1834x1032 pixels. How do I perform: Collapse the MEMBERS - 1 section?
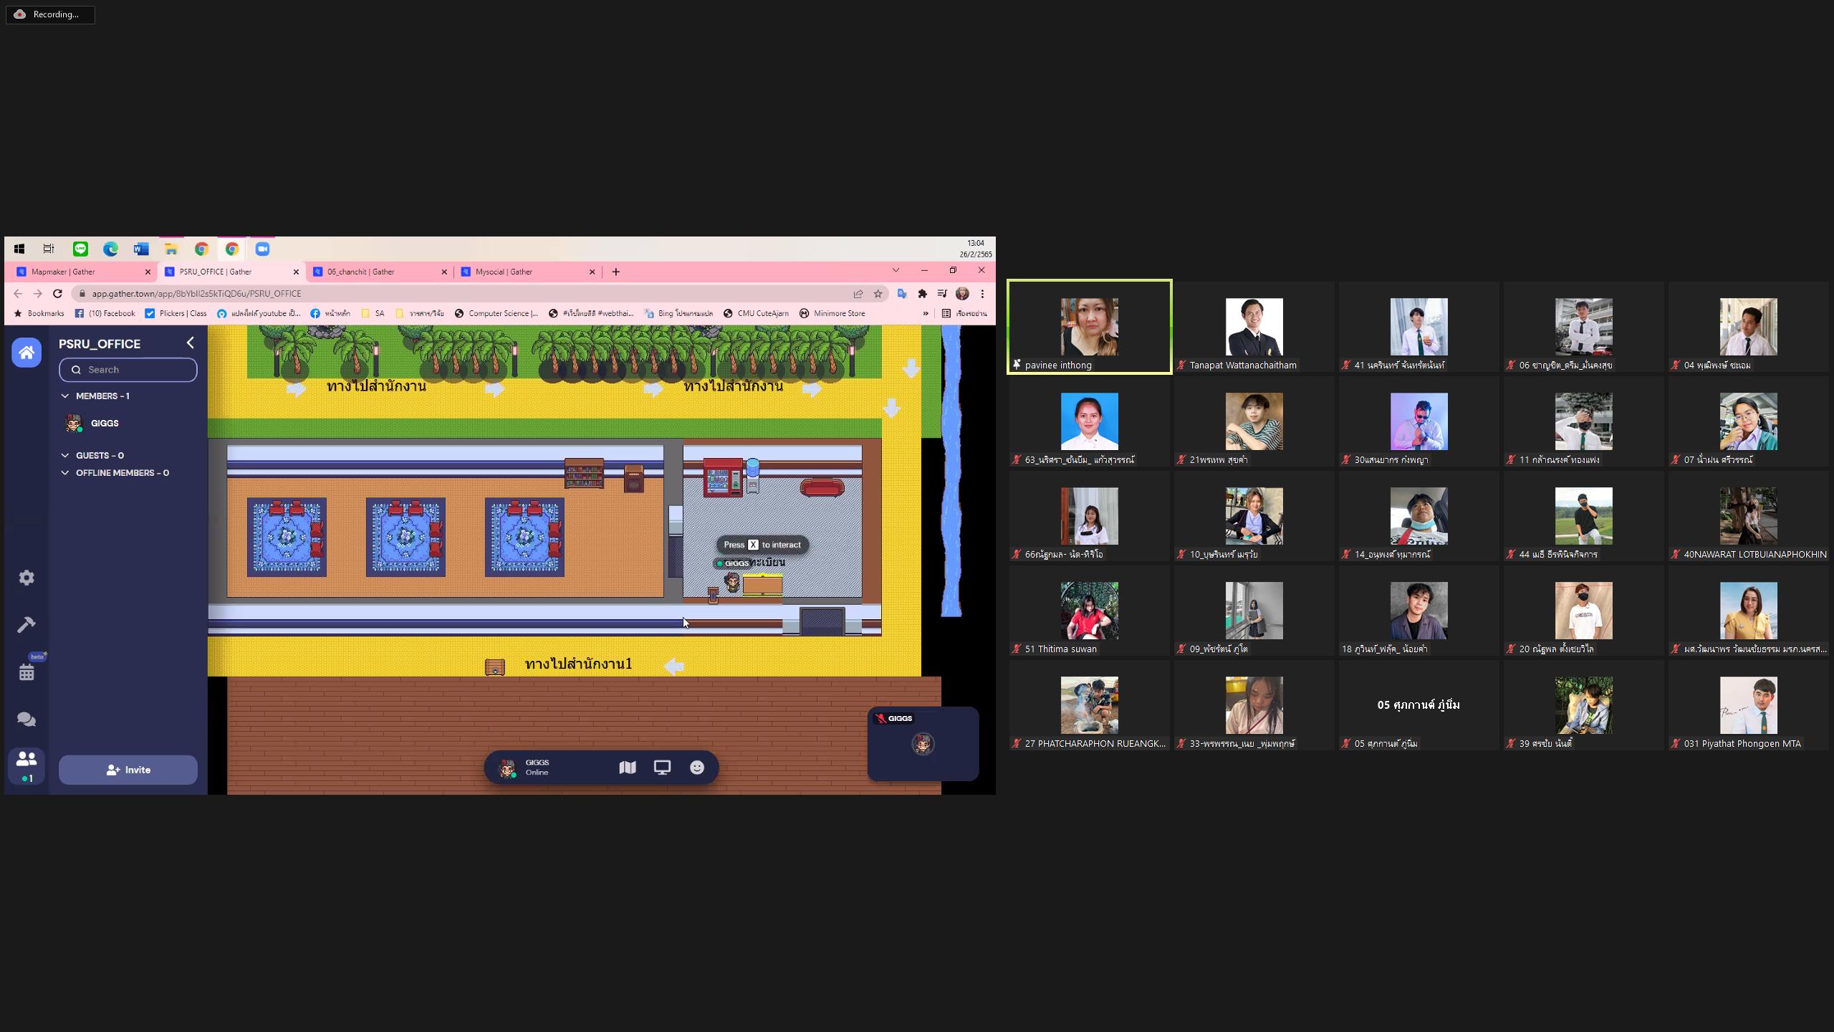tap(65, 396)
